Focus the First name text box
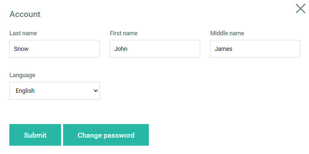The height and width of the screenshot is (154, 309). point(155,49)
